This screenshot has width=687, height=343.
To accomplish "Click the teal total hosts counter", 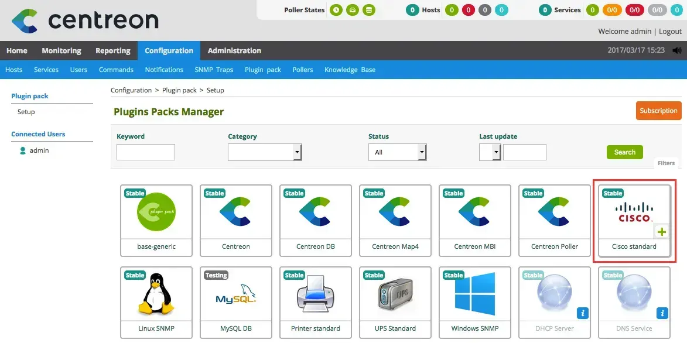I will (412, 10).
